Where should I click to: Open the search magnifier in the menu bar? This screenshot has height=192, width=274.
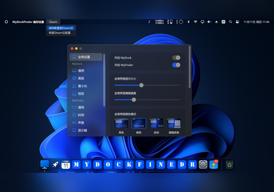coord(230,22)
